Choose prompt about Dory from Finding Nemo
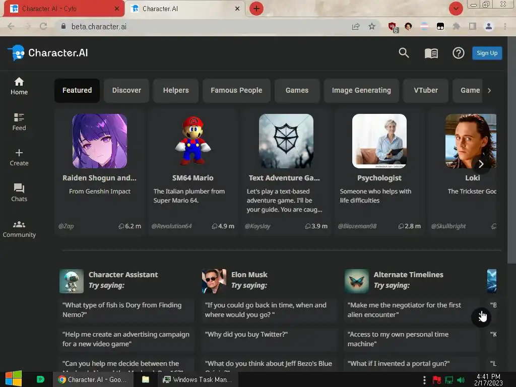The width and height of the screenshot is (516, 387). (126, 310)
